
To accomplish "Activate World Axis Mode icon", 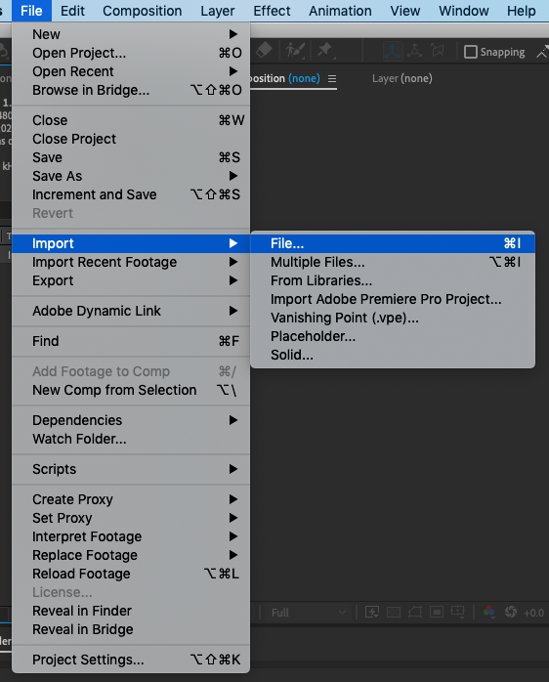I will (x=414, y=52).
